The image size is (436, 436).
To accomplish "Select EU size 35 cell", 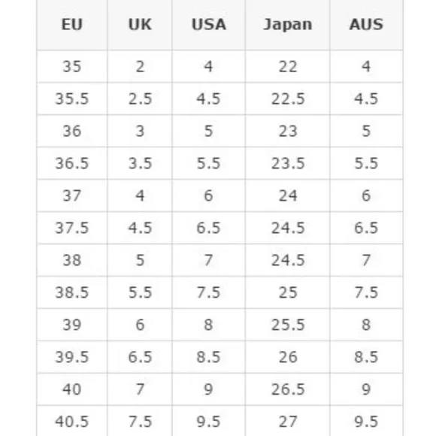I will tap(72, 66).
